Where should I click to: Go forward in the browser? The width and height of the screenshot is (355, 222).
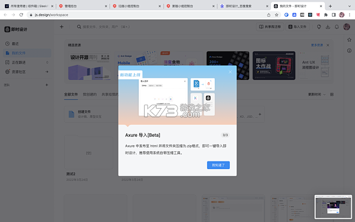point(13,15)
